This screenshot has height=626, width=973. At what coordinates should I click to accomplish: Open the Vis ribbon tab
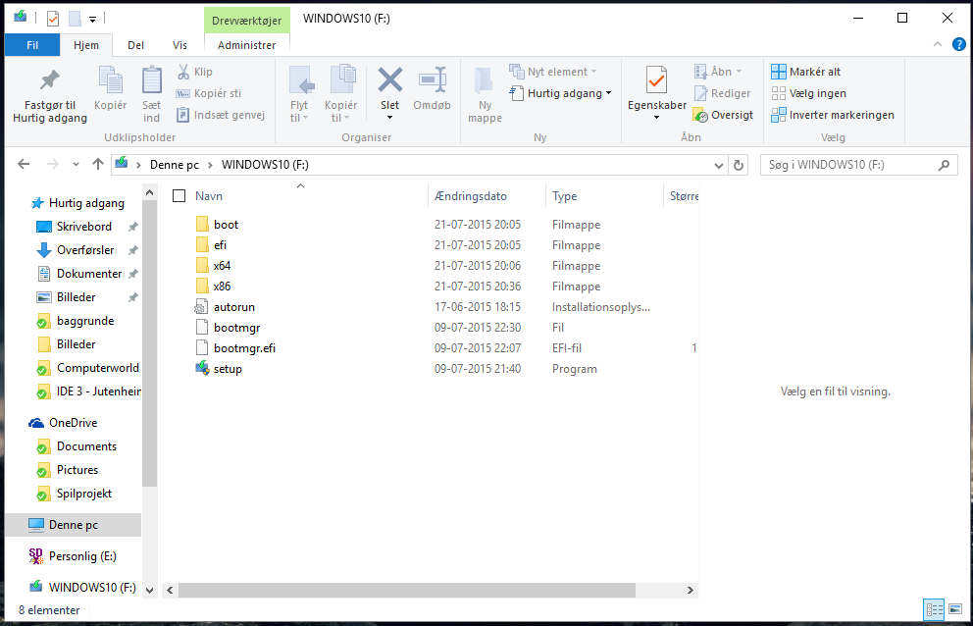click(x=179, y=45)
